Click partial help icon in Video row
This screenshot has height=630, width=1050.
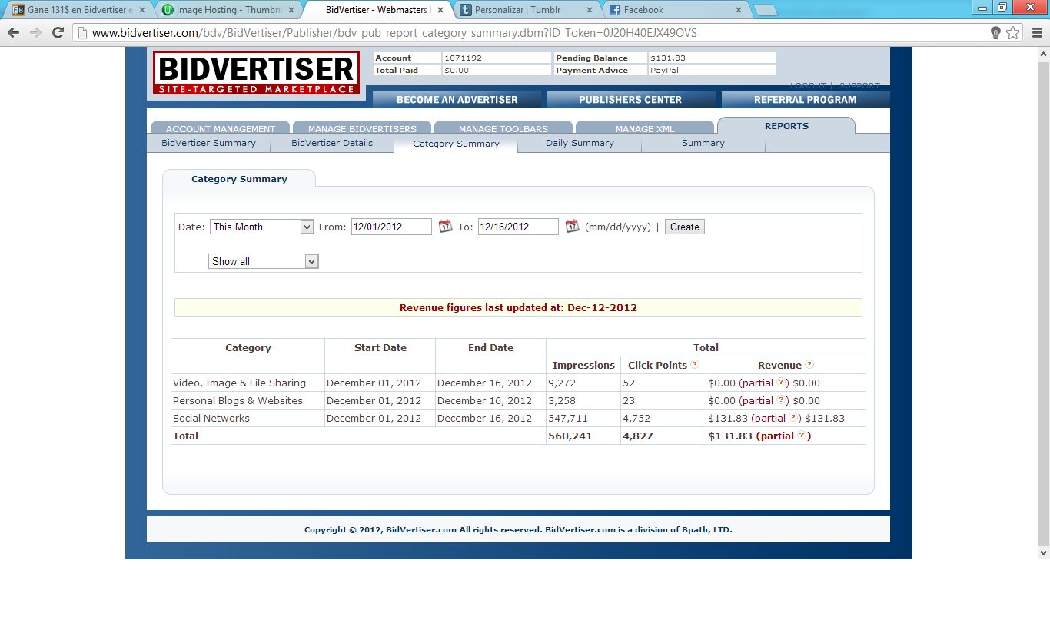[781, 382]
